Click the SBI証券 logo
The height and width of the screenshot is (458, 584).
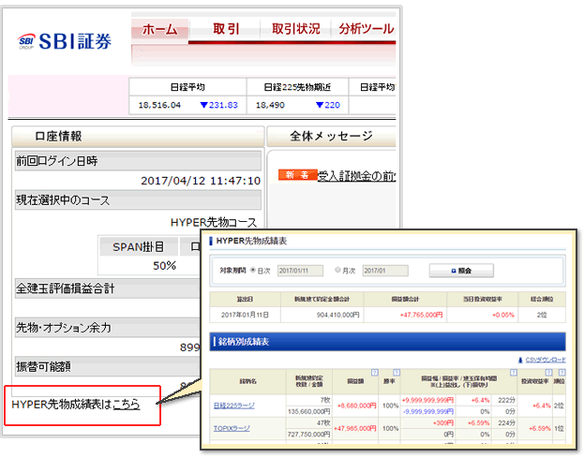pos(65,41)
